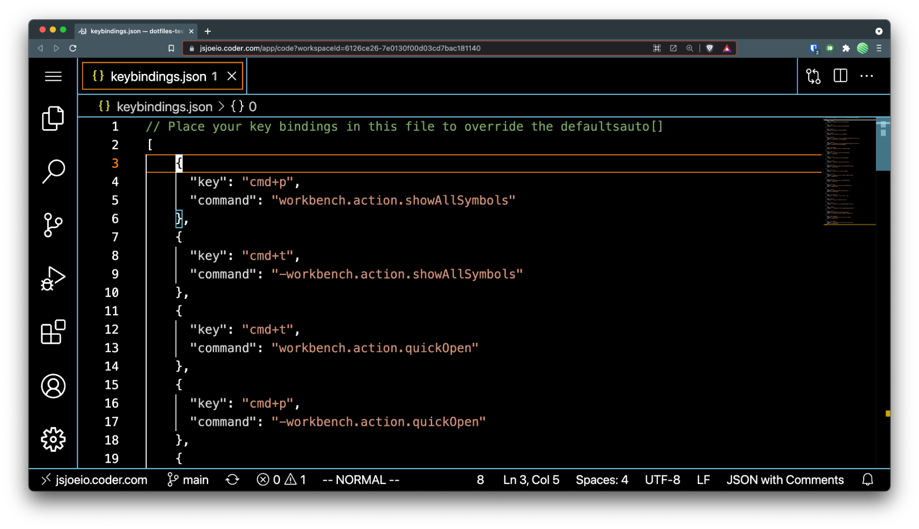The width and height of the screenshot is (919, 529).
Task: Open the hamburger application menu
Action: 52,76
